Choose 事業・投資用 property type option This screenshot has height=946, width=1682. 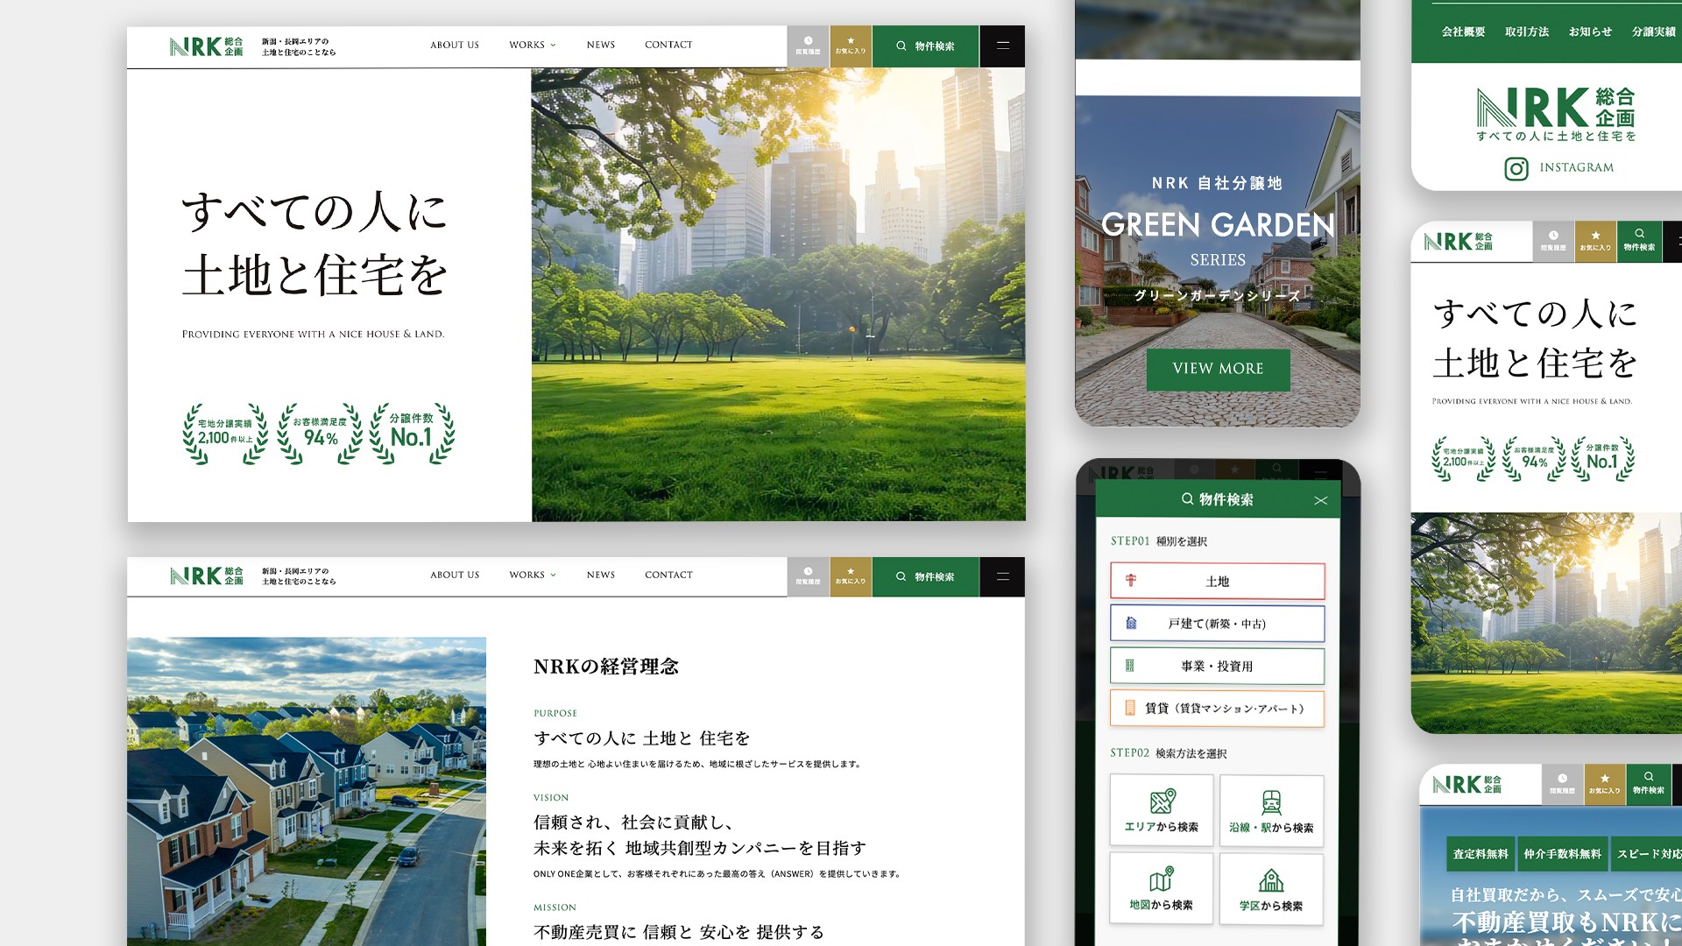click(1217, 667)
